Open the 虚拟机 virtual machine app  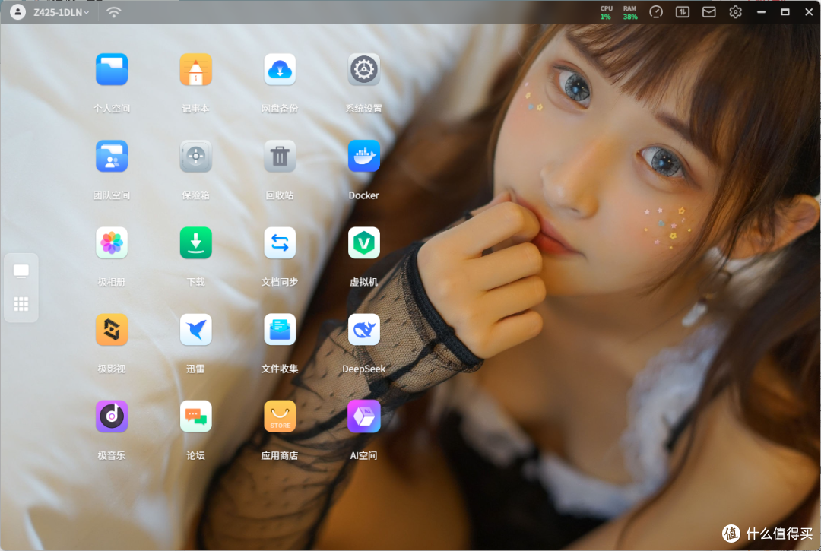[x=364, y=243]
